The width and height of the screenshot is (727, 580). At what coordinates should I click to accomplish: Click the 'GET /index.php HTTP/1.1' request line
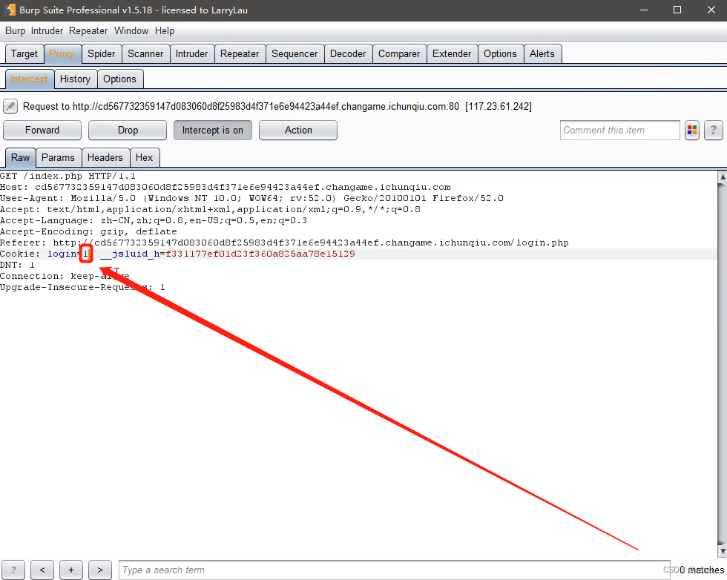coord(68,177)
